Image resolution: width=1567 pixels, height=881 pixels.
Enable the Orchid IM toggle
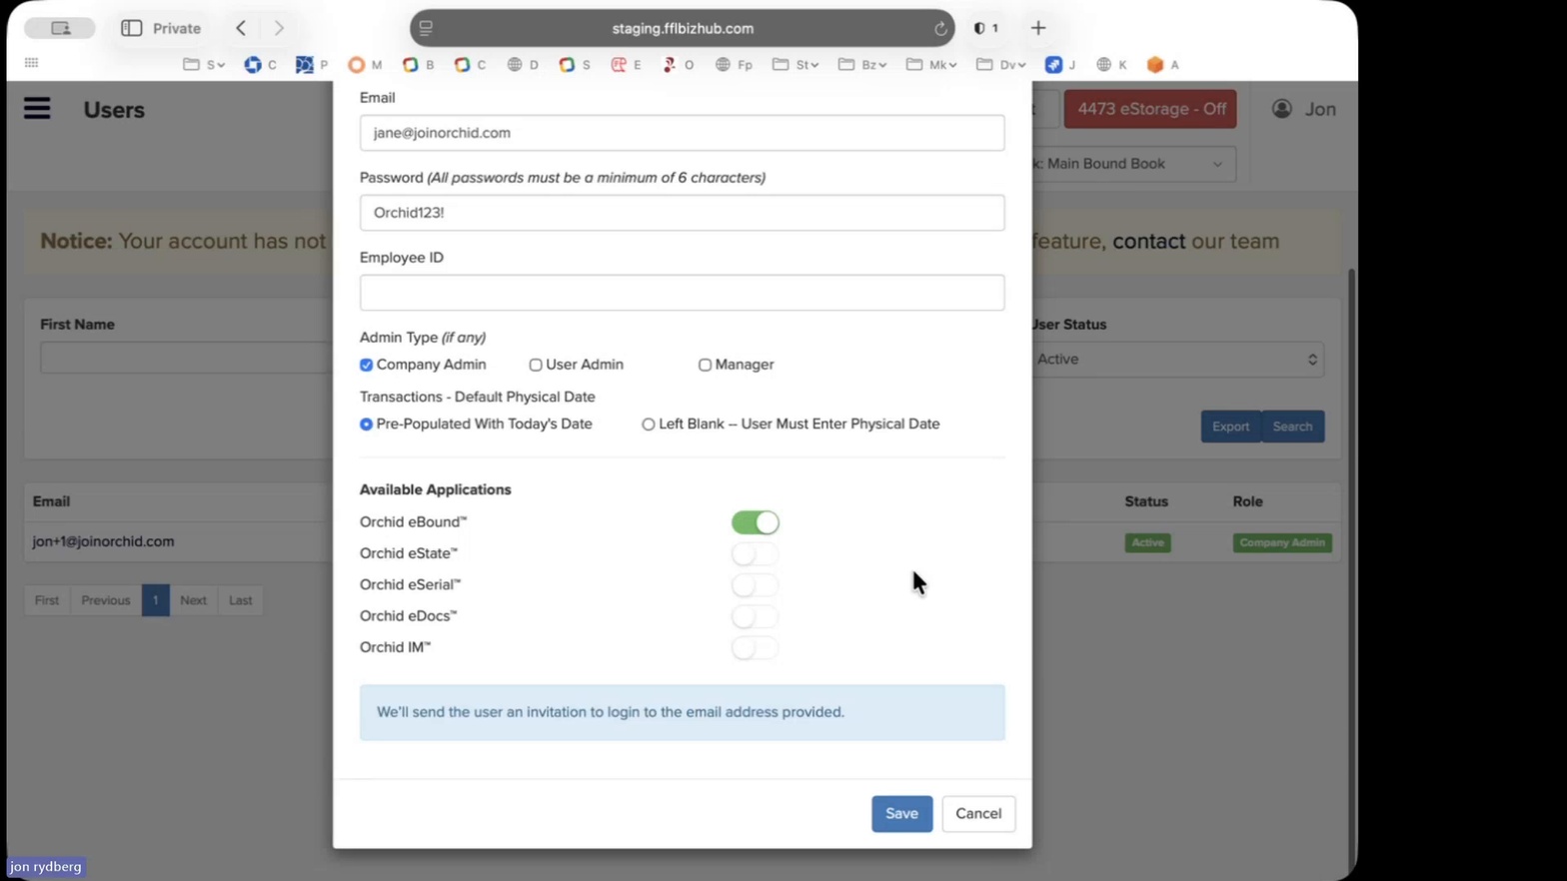[x=755, y=647]
